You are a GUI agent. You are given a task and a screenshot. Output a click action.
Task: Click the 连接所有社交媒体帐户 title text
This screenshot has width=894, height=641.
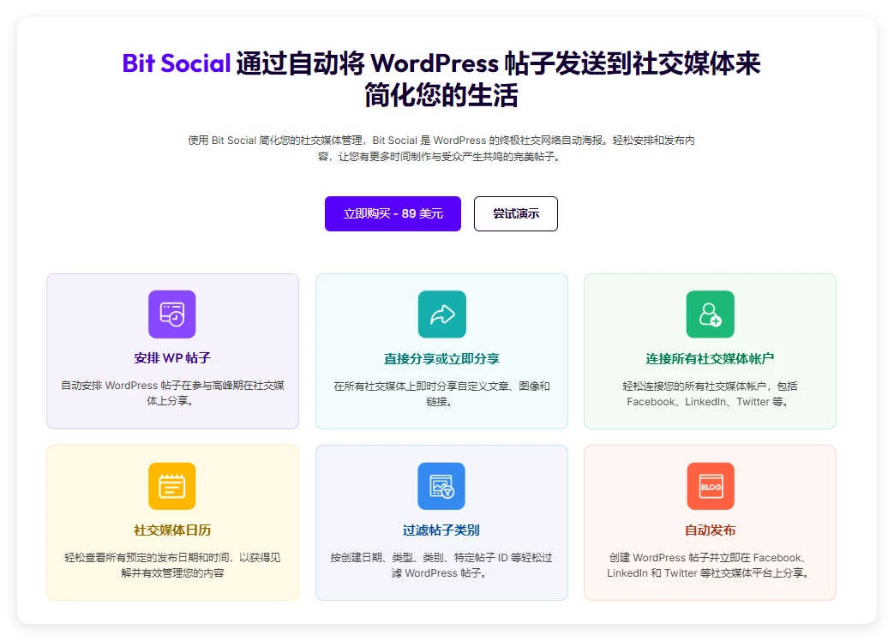tap(709, 359)
